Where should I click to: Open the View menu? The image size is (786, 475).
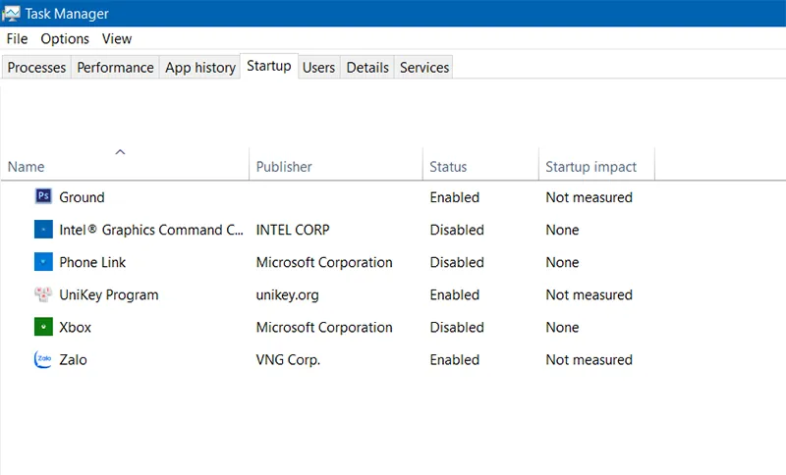[117, 38]
